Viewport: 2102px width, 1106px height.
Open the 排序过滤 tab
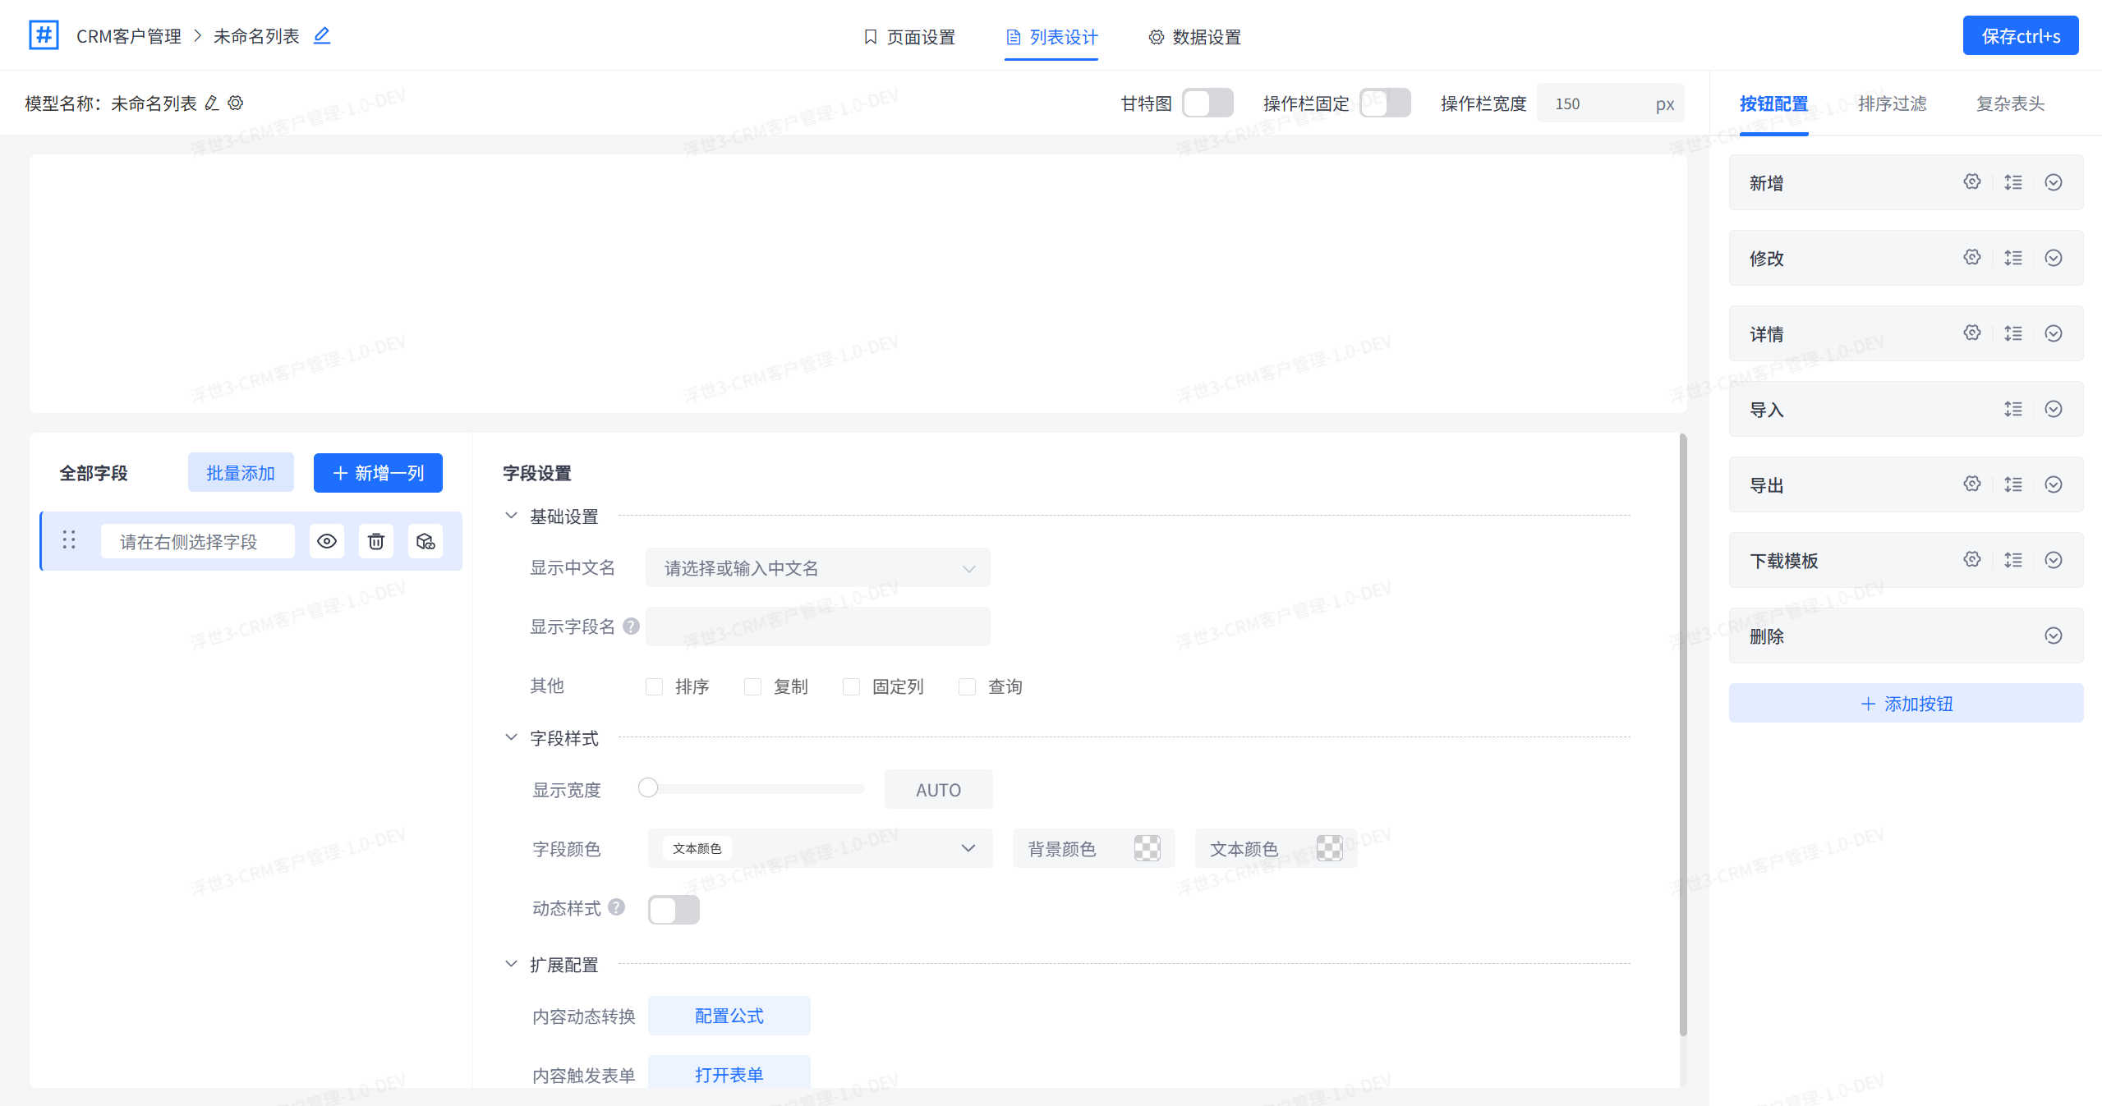point(1892,103)
